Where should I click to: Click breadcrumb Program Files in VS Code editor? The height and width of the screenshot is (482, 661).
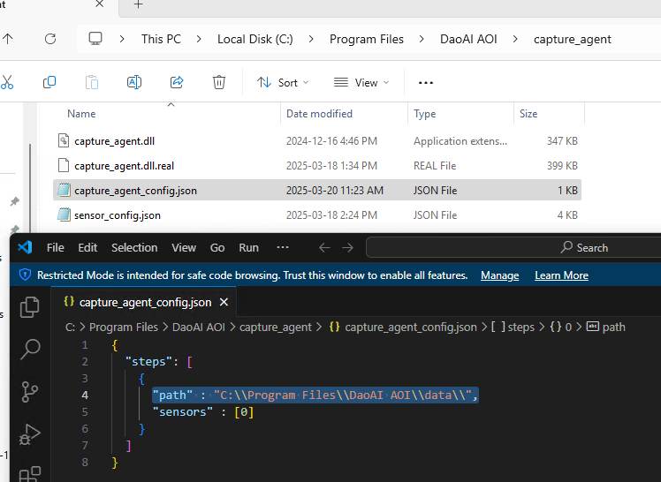pyautogui.click(x=124, y=328)
